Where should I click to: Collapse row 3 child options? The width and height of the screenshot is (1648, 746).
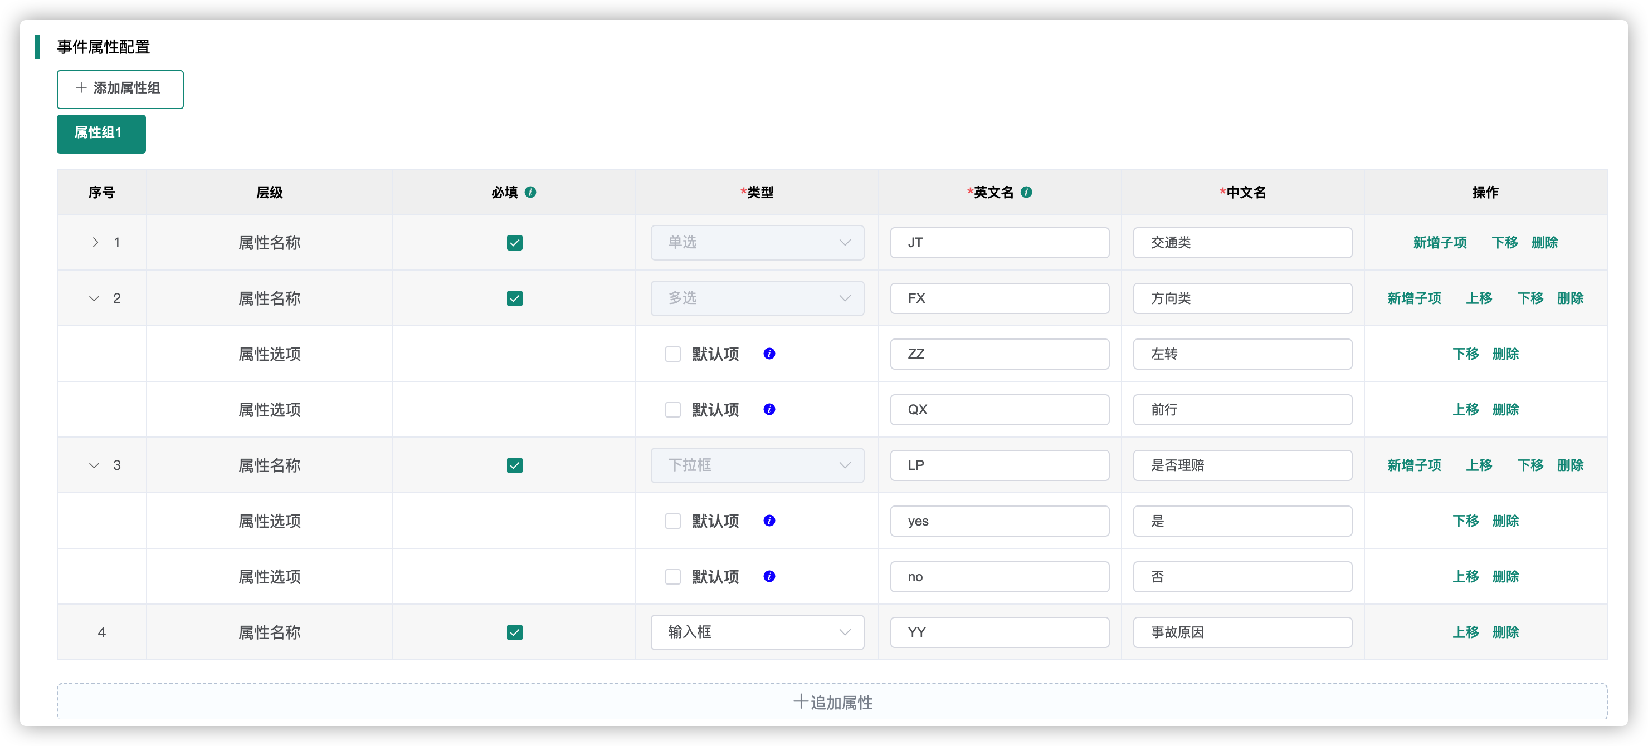click(x=94, y=465)
